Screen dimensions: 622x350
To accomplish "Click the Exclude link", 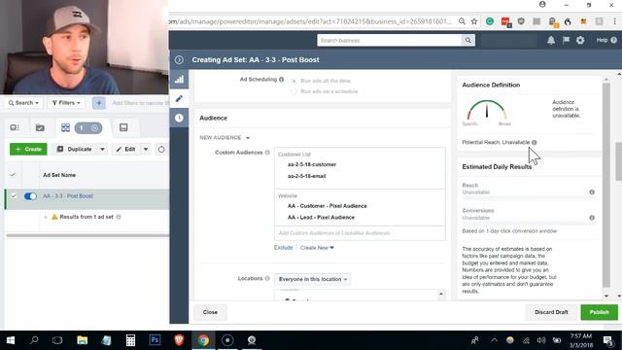I will click(x=283, y=248).
